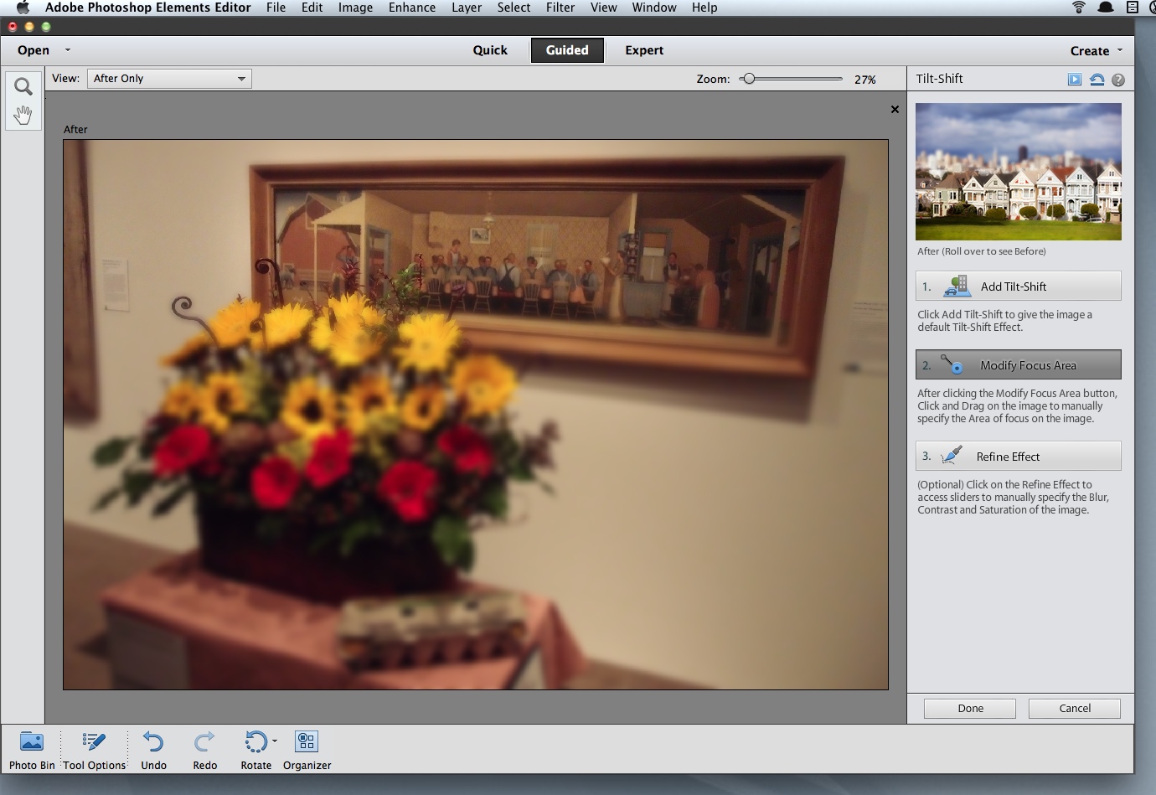The image size is (1156, 795).
Task: Launch the Organizer
Action: (x=307, y=742)
